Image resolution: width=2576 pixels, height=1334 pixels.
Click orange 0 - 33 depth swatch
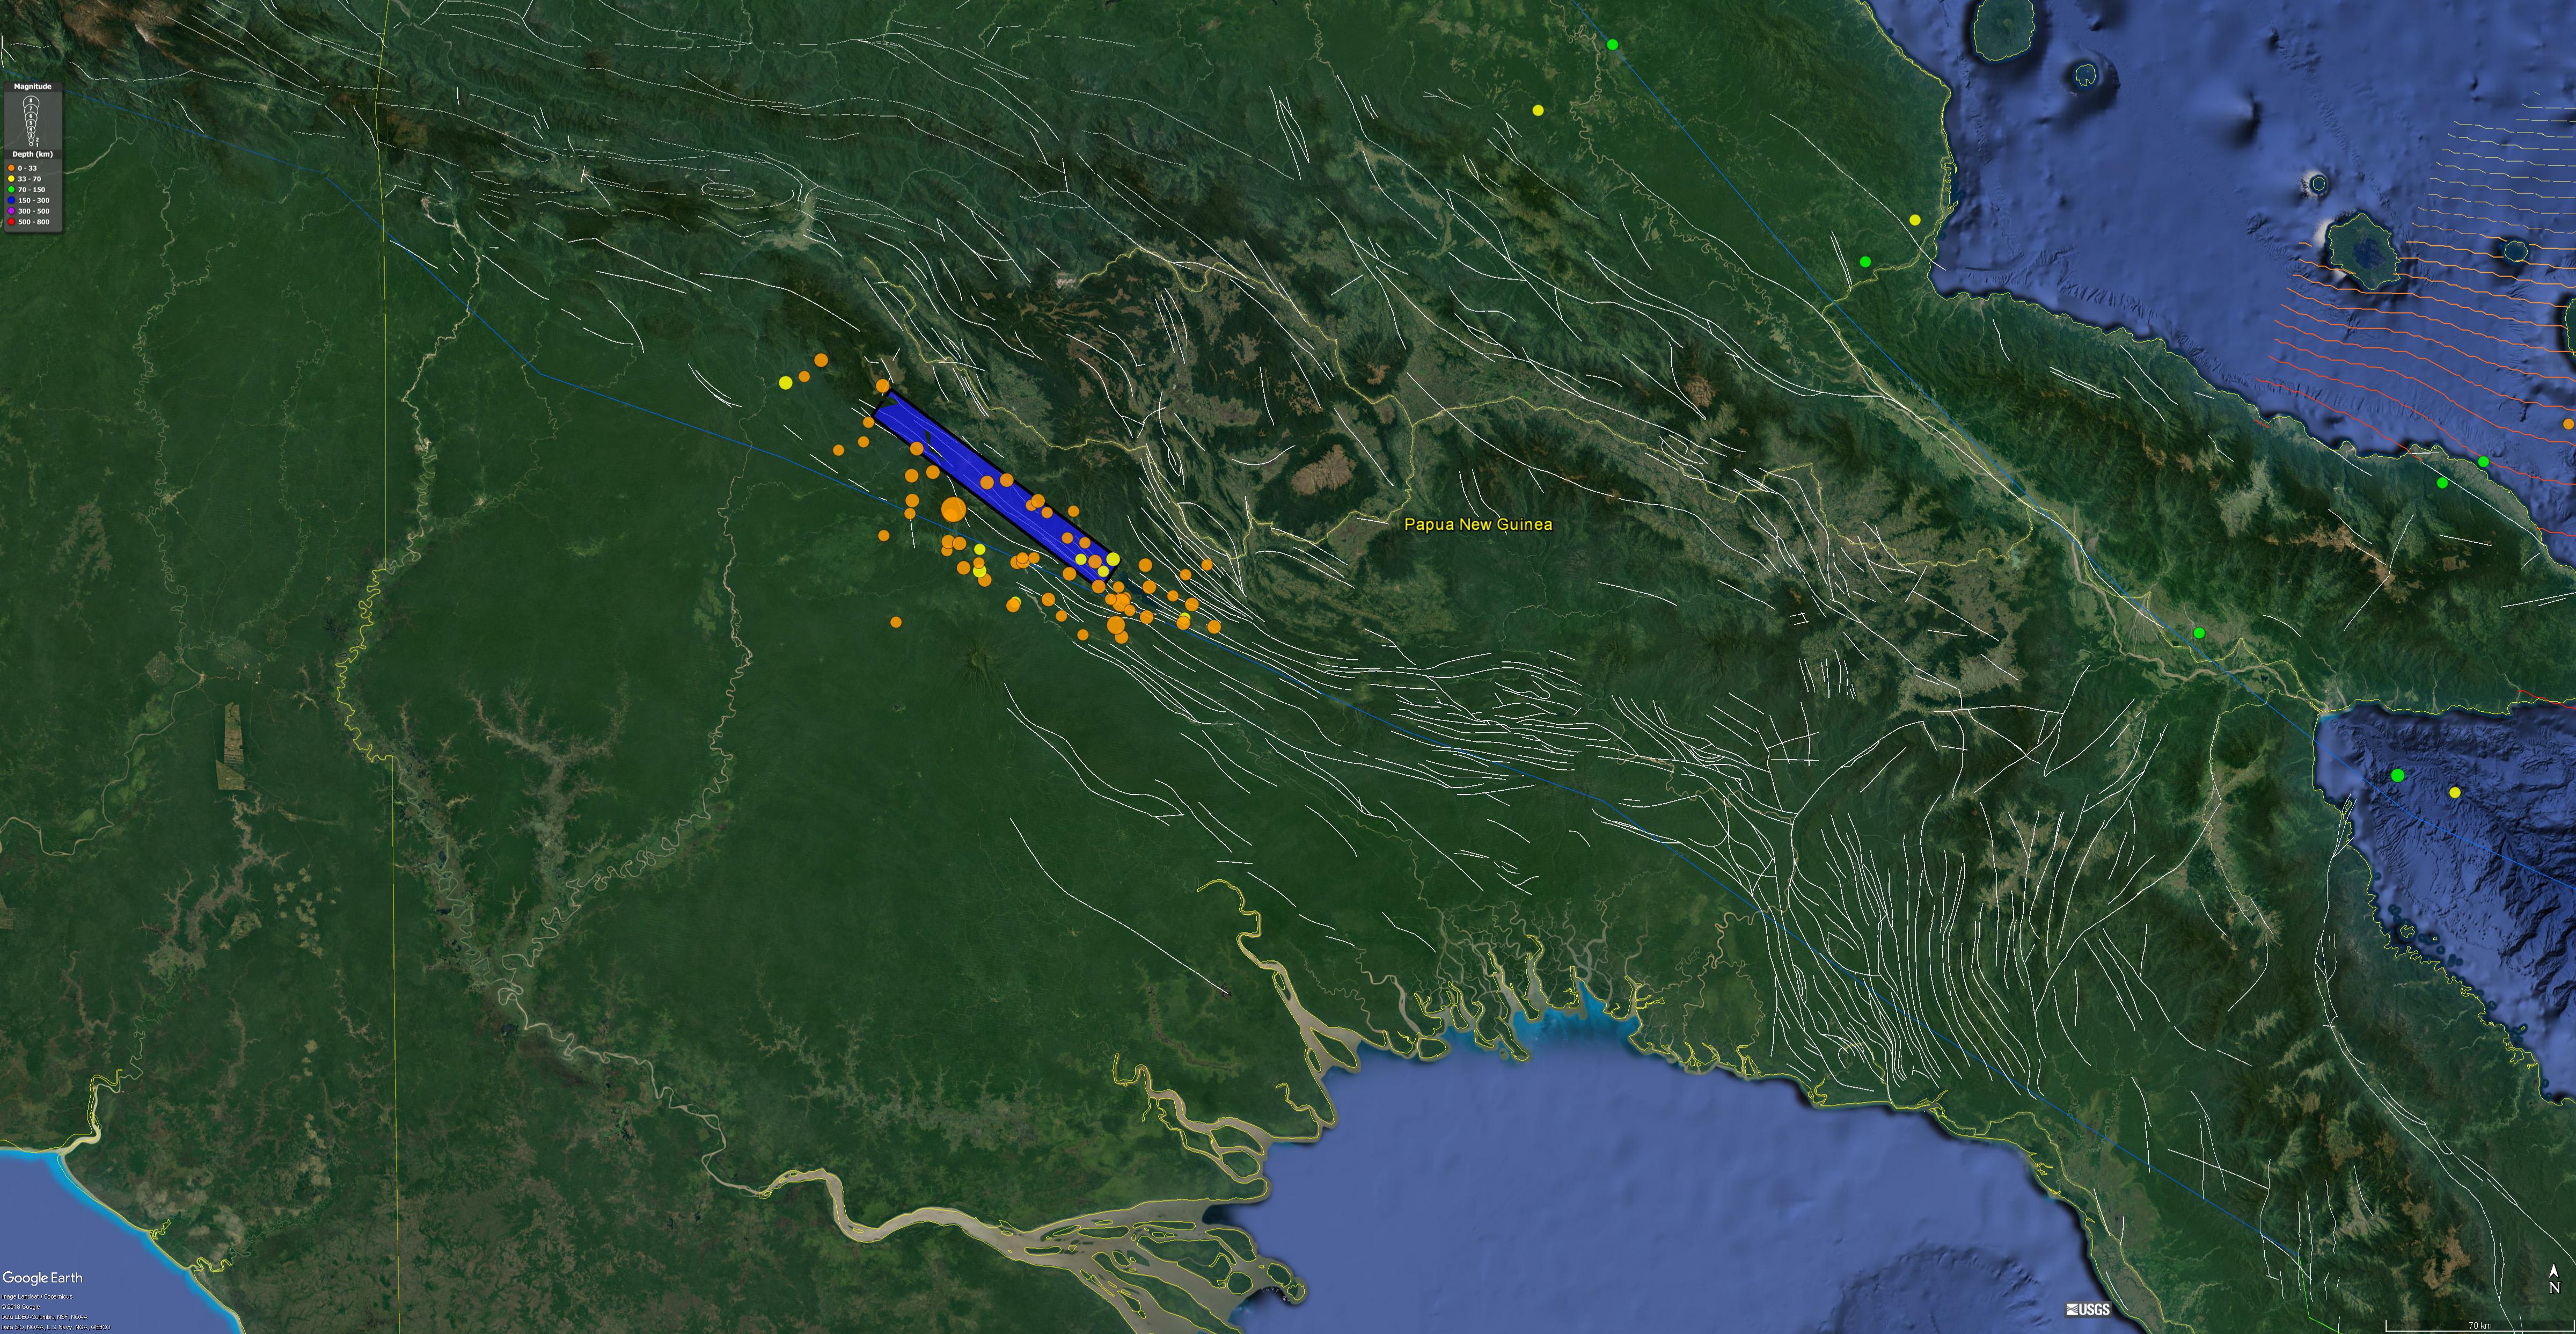pyautogui.click(x=11, y=168)
